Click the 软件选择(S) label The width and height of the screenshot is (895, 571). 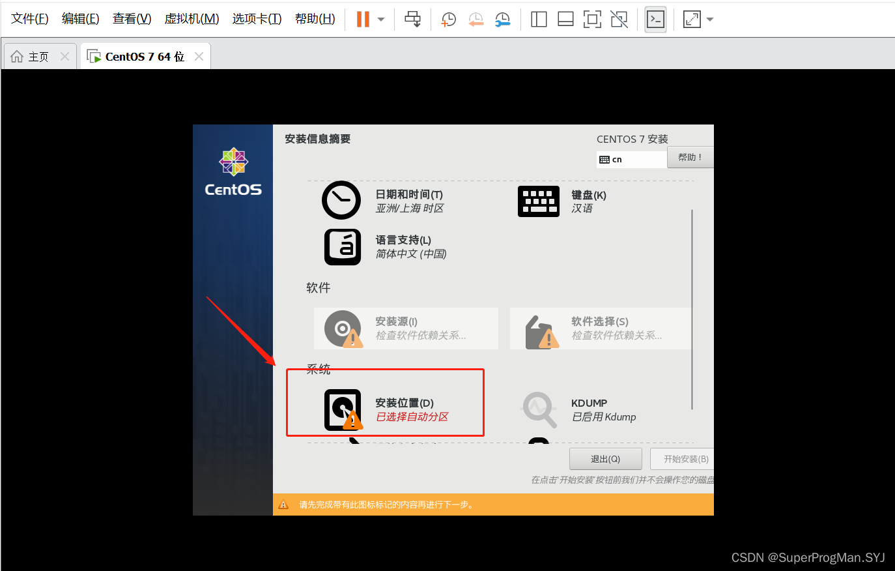[600, 321]
